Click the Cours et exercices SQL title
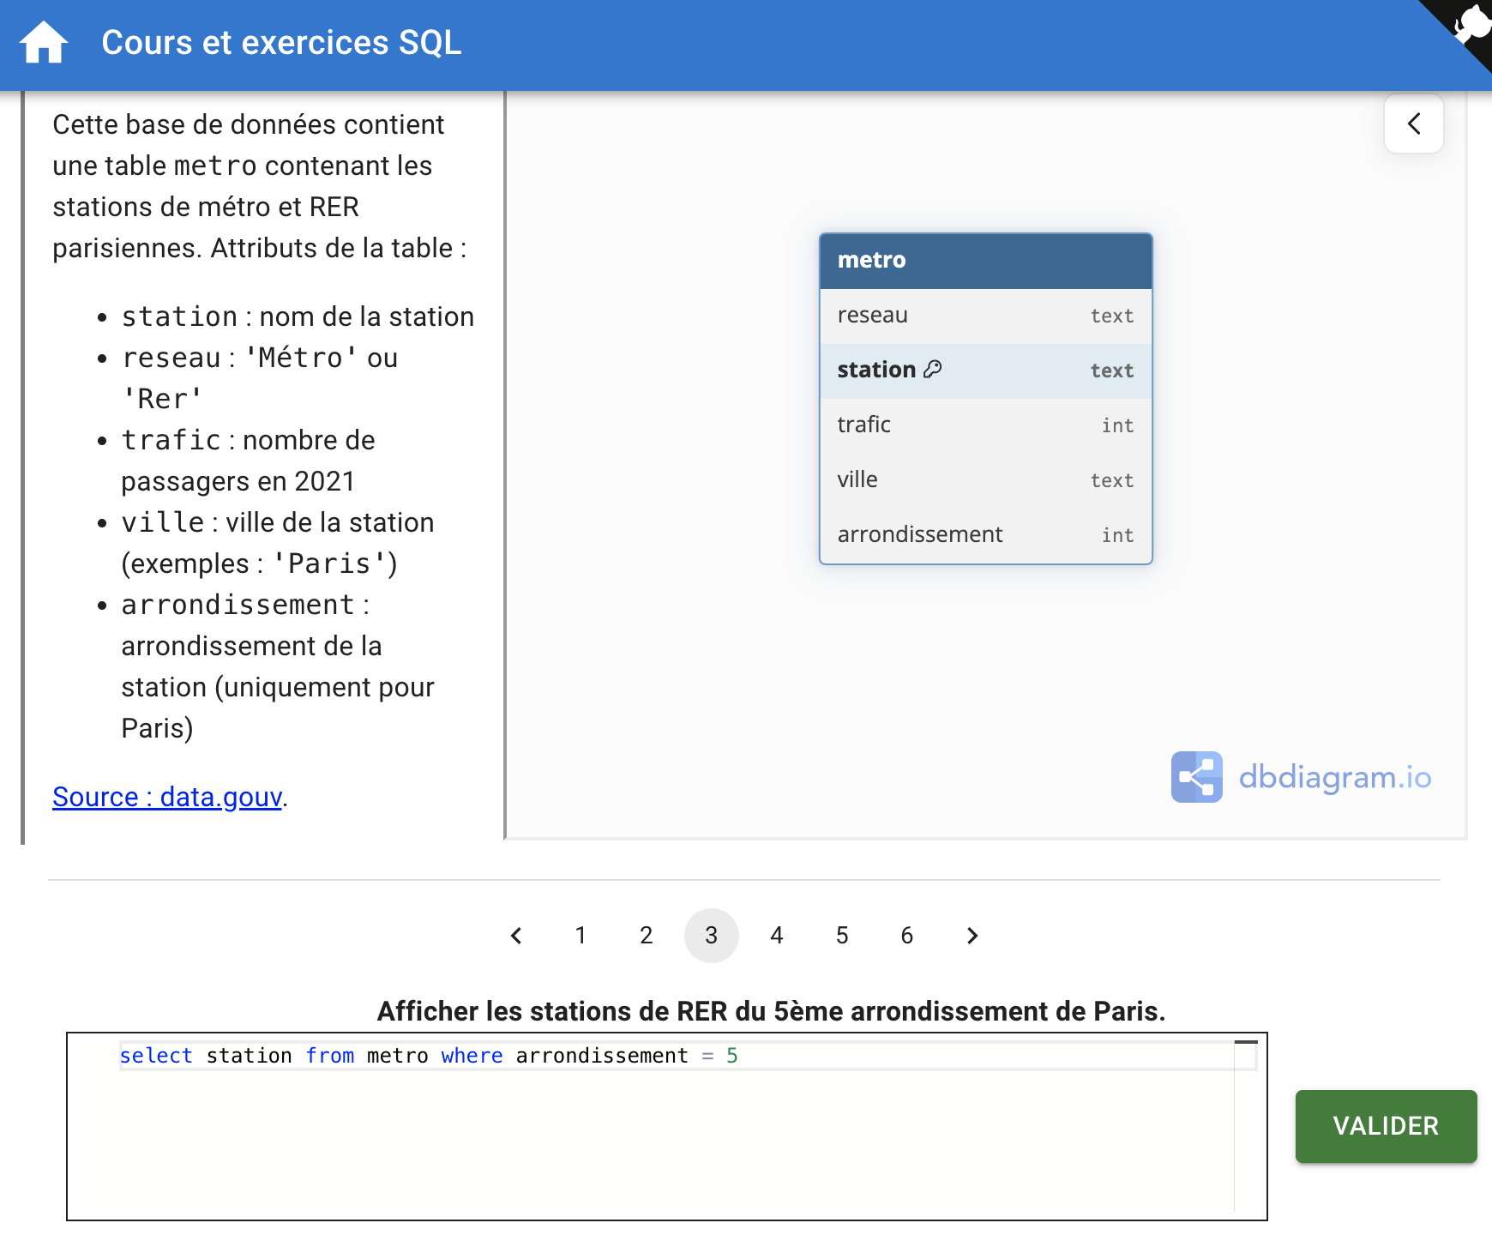This screenshot has height=1235, width=1492. pyautogui.click(x=281, y=43)
